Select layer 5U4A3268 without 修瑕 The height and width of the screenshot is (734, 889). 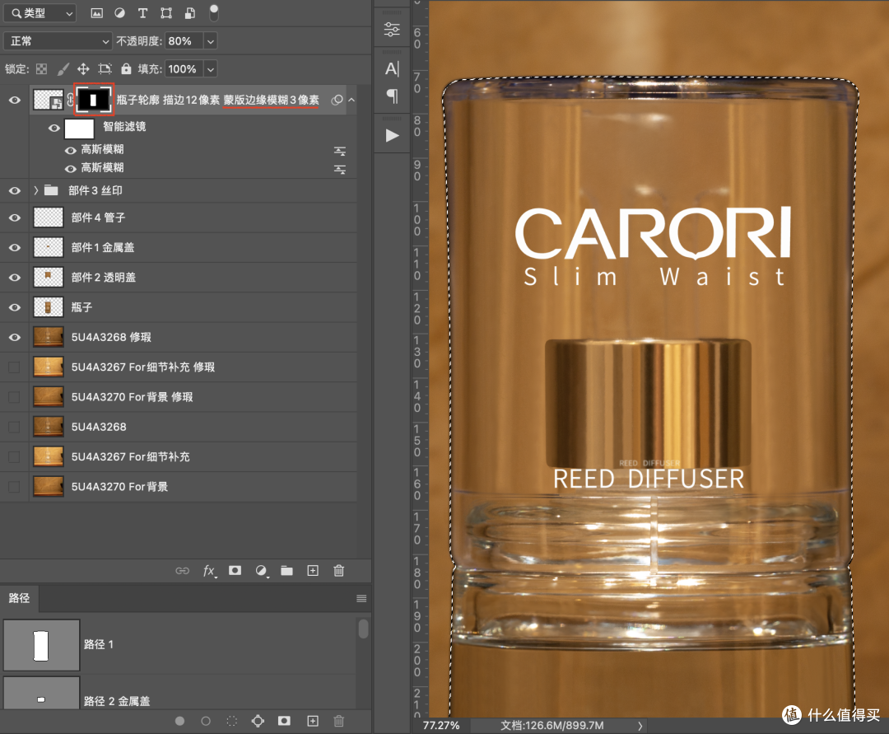click(x=179, y=427)
